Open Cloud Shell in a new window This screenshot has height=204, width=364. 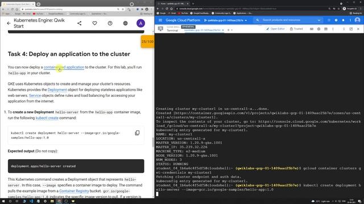(x=351, y=29)
